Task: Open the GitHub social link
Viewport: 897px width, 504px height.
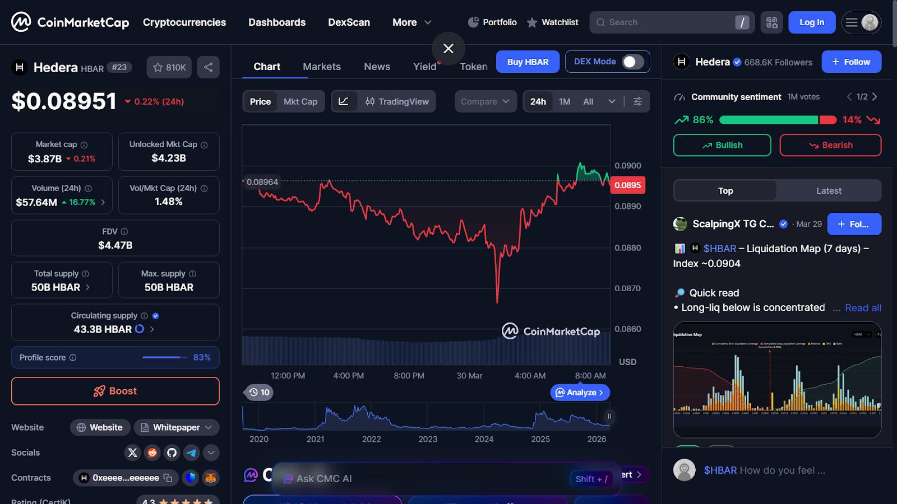Action: (172, 452)
